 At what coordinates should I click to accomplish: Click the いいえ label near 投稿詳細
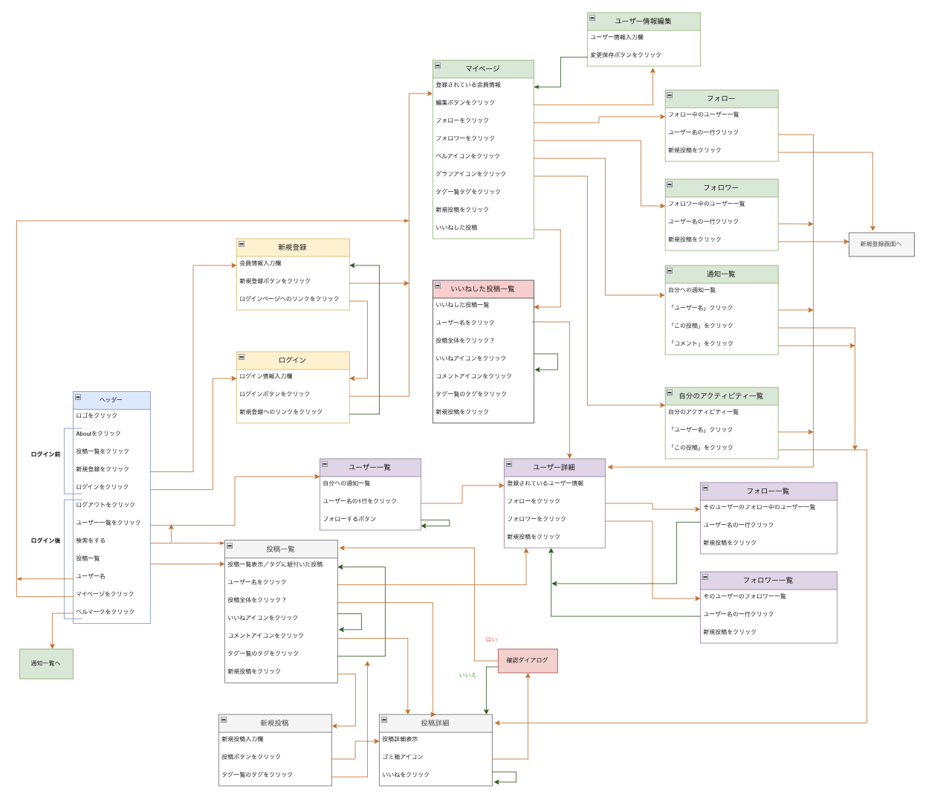click(x=467, y=677)
